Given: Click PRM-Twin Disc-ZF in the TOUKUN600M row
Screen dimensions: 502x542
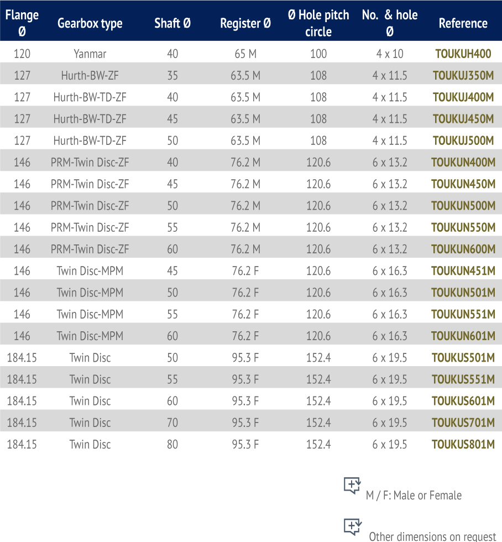Looking at the screenshot, I should pos(90,249).
